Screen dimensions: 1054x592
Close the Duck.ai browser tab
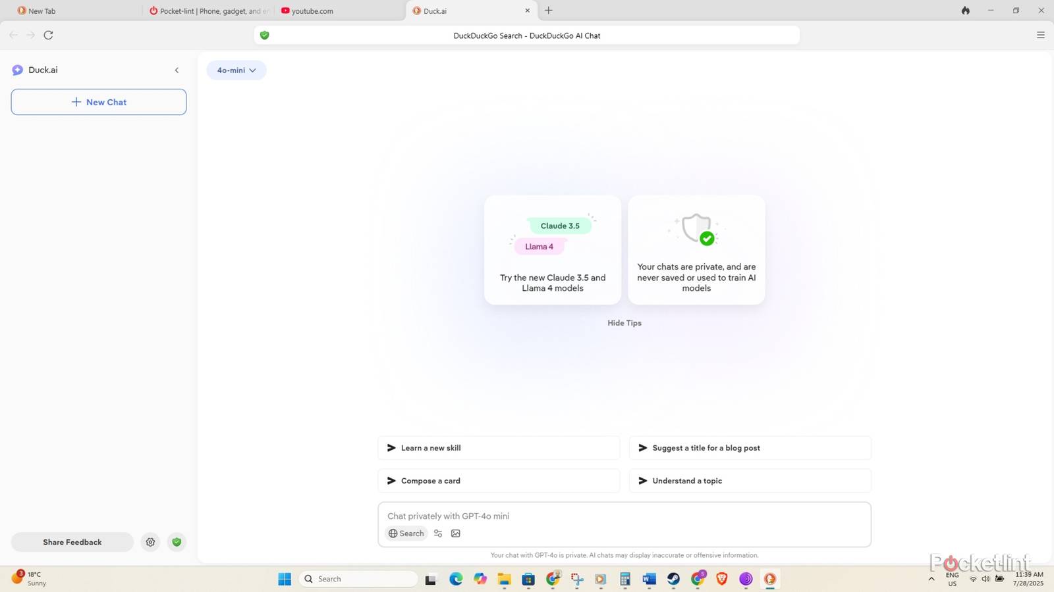[527, 11]
